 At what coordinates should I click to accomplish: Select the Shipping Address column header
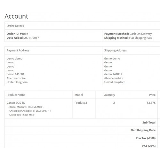116,50
